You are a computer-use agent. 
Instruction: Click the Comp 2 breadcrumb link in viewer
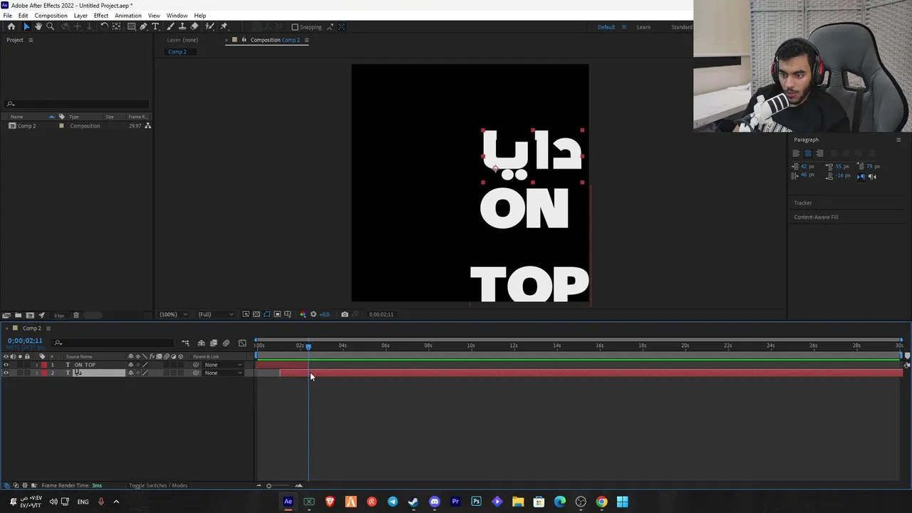(177, 52)
